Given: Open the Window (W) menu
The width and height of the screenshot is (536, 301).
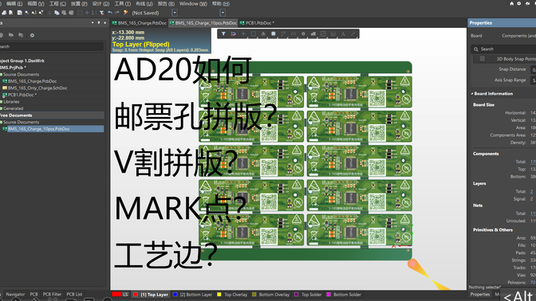Looking at the screenshot, I should [193, 4].
